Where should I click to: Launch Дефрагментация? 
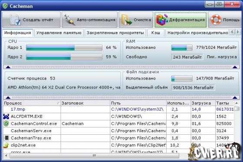click(181, 20)
